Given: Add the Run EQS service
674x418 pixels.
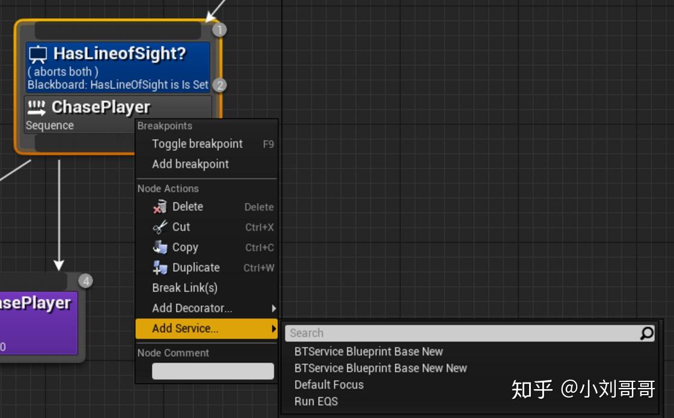Looking at the screenshot, I should [315, 401].
